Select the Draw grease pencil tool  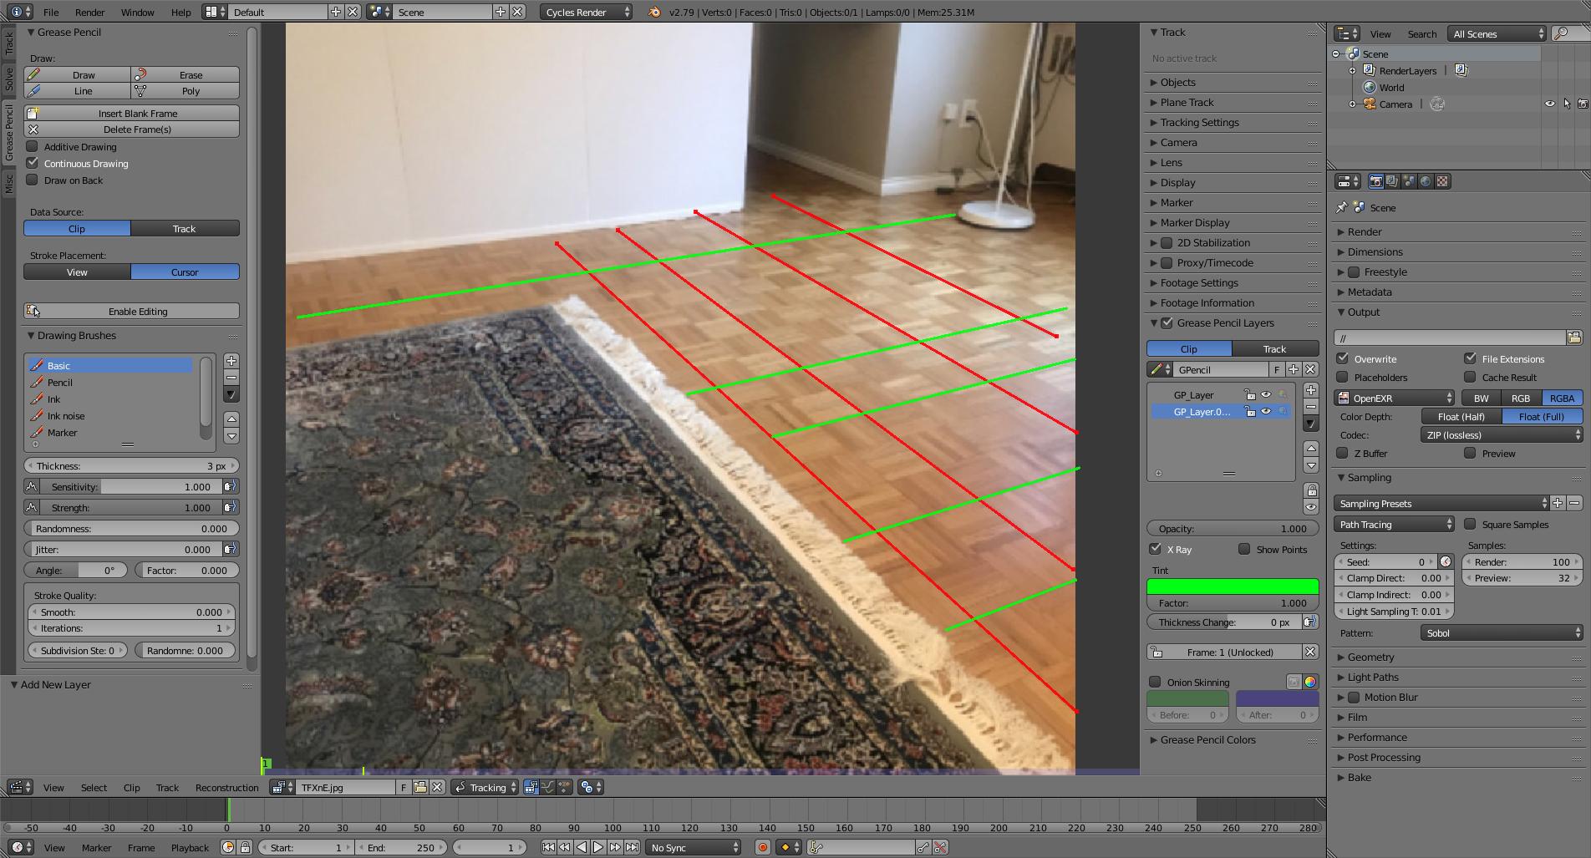(77, 74)
